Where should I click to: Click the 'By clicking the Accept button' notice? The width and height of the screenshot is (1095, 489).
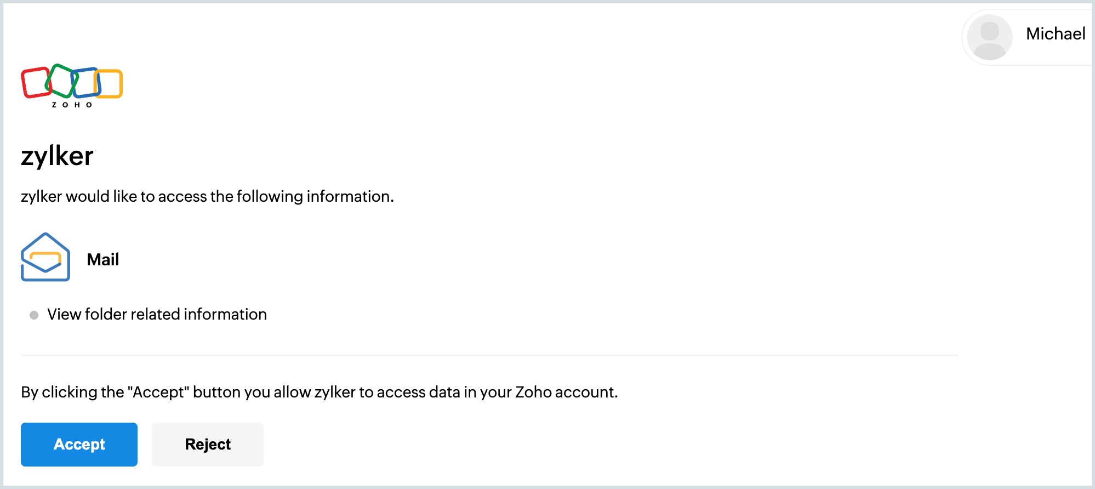pyautogui.click(x=320, y=392)
